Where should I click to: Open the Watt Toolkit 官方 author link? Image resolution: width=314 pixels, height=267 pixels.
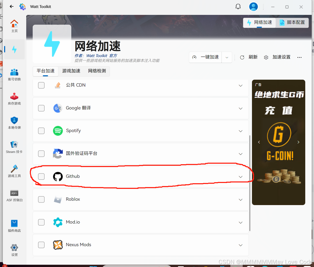[102, 56]
